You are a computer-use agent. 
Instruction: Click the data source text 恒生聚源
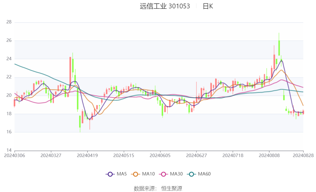tap(171, 189)
